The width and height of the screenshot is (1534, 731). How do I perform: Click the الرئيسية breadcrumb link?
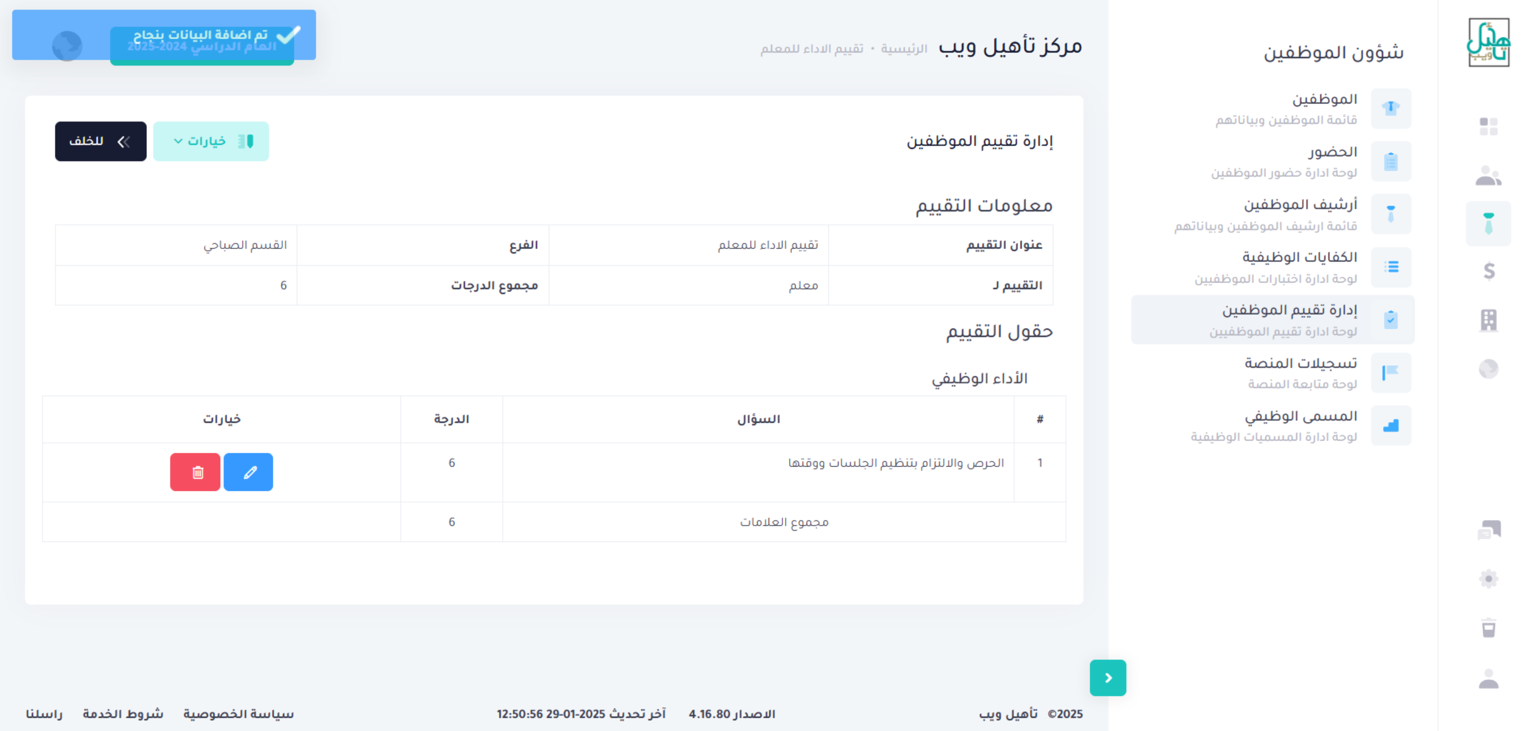tap(904, 49)
